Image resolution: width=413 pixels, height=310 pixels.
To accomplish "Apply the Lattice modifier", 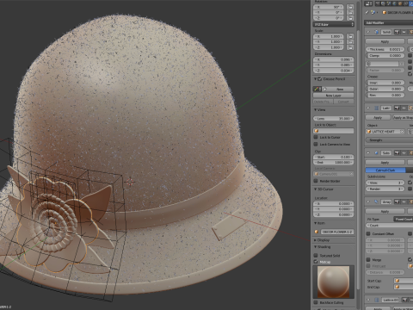I will (x=378, y=118).
